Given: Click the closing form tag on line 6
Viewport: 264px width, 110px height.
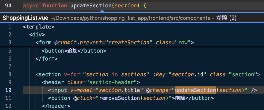Looking at the screenshot, I should click(46, 59).
